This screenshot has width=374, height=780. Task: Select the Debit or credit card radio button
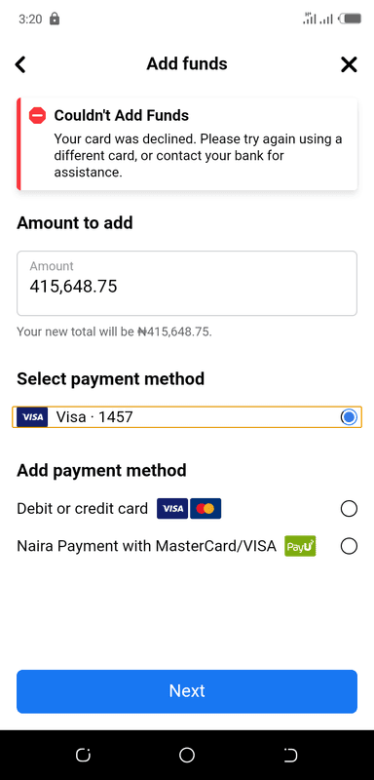tap(349, 509)
